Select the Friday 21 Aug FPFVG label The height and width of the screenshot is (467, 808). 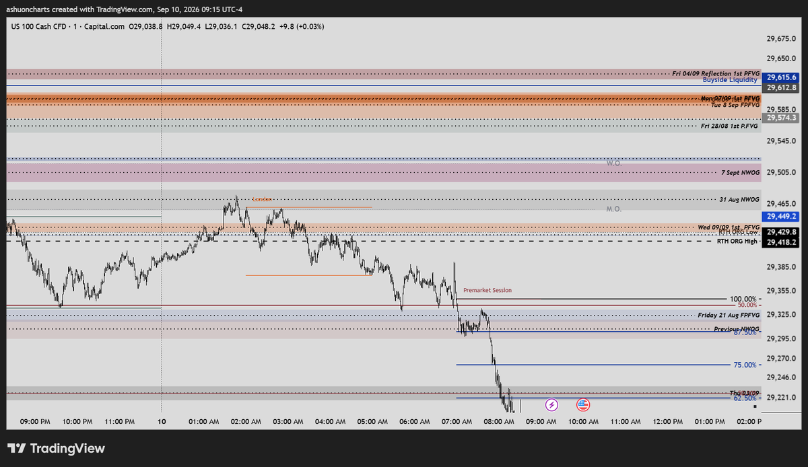729,315
